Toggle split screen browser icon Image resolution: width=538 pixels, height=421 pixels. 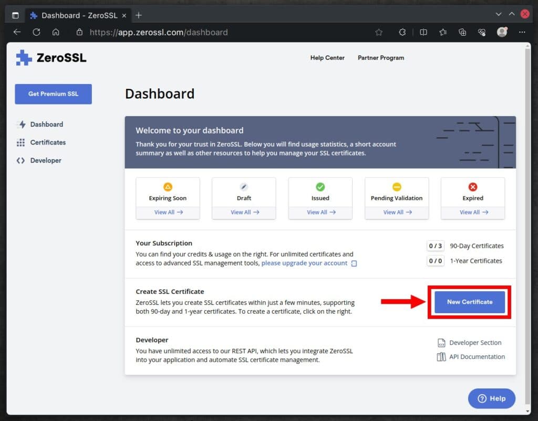click(x=423, y=32)
